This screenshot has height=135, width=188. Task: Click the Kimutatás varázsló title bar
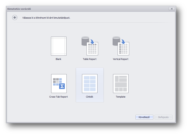pyautogui.click(x=84, y=9)
